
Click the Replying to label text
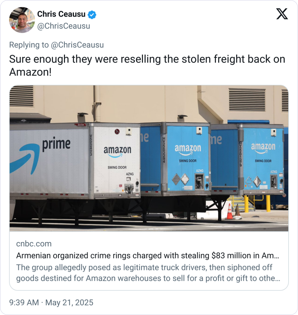pos(29,45)
